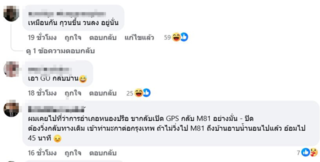Reply to the "เอา GU กลับบ้าน" comment
The image size is (320, 162).
[x=102, y=93]
